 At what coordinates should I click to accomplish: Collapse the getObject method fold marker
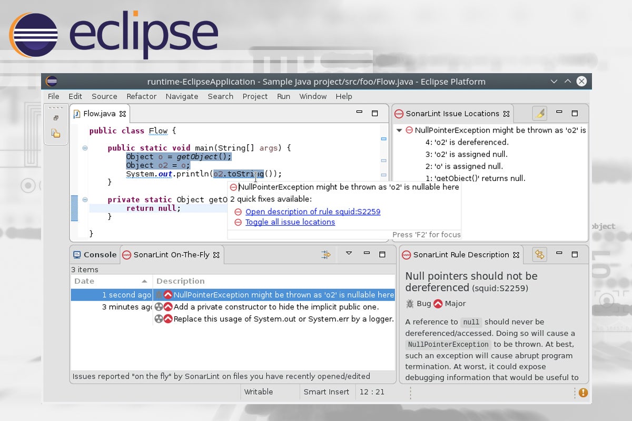coord(85,199)
